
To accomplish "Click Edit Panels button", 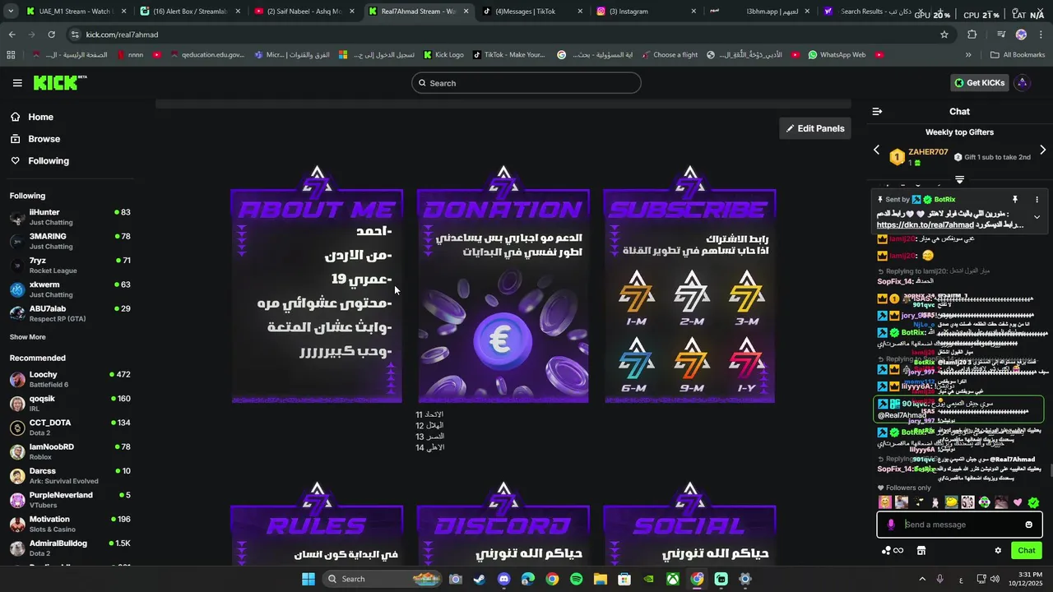I will (x=815, y=128).
